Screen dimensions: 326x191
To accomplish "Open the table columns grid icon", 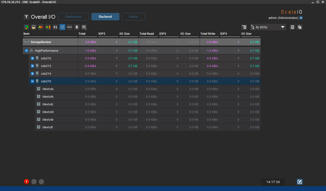I will pos(84,27).
